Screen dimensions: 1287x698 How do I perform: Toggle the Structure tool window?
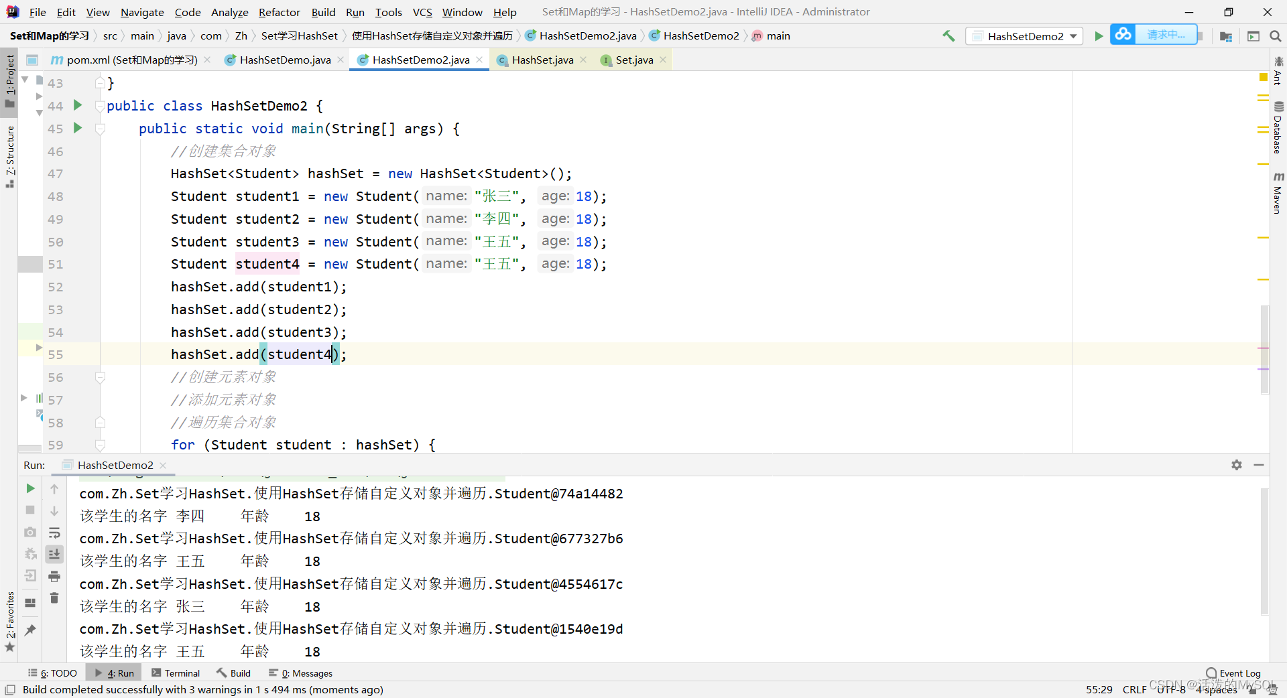coord(9,156)
